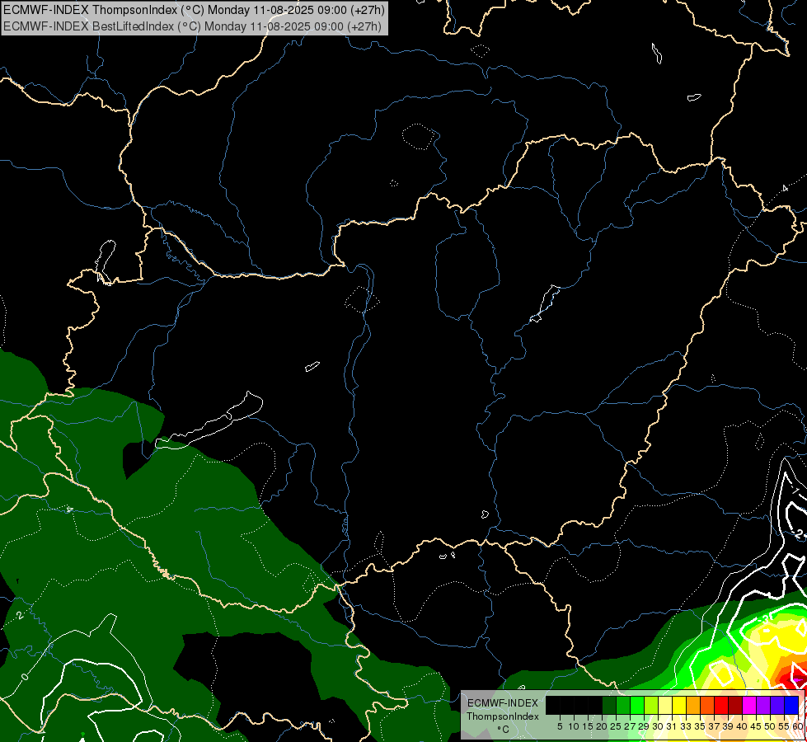Screen dimensions: 807x742
Task: Click the ThompsonIndex title line at top
Action: (x=194, y=10)
